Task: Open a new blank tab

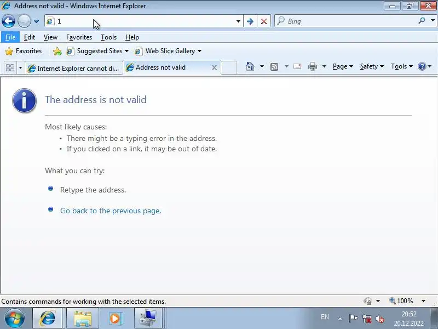Action: pos(229,68)
